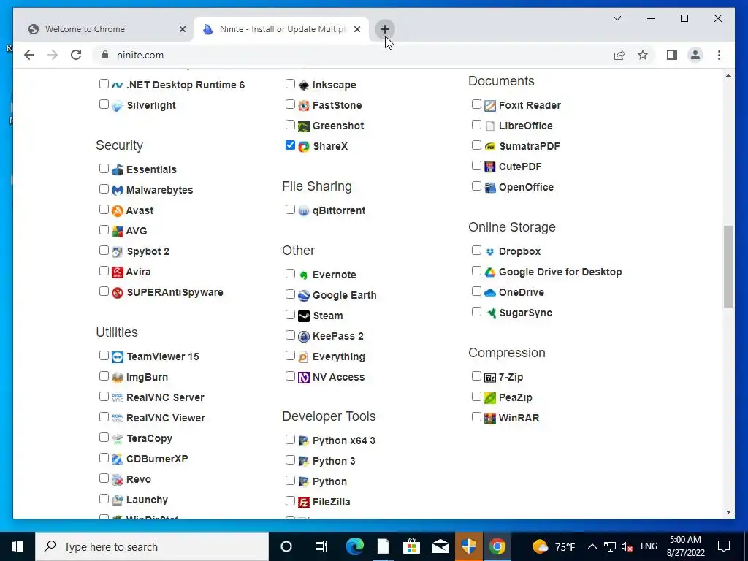Screen dimensions: 748x561
Task: Enable the PeaZip checkbox
Action: pyautogui.click(x=476, y=397)
